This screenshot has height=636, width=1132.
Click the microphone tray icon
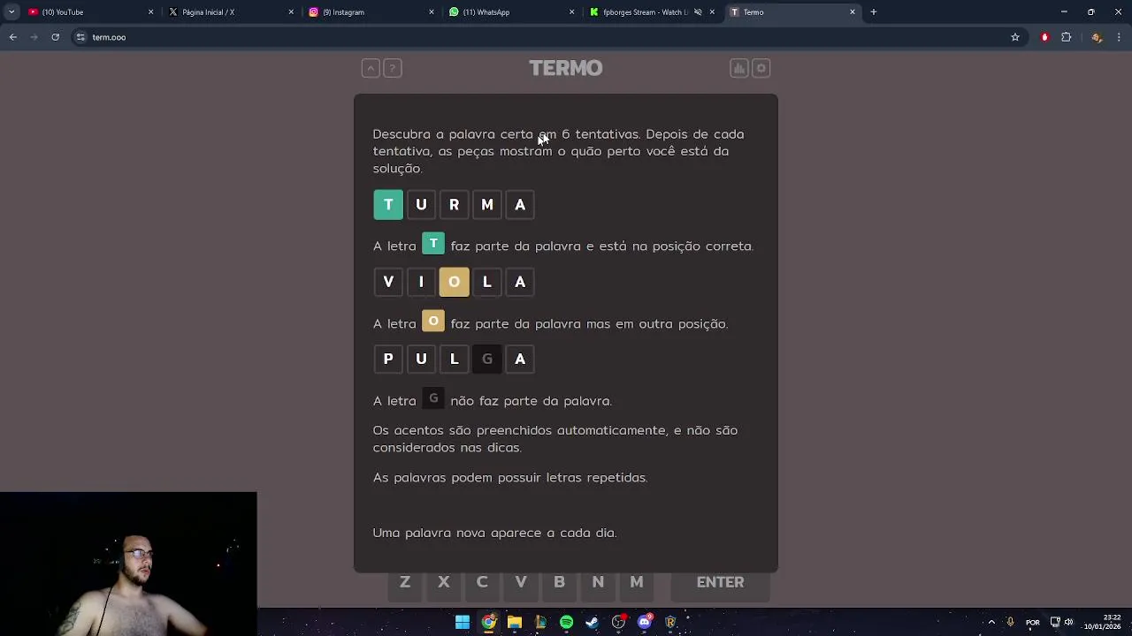click(1010, 623)
